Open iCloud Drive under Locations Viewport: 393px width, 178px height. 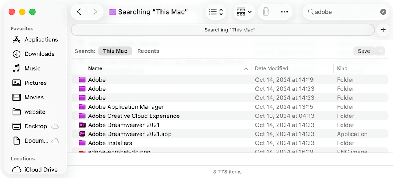click(35, 169)
